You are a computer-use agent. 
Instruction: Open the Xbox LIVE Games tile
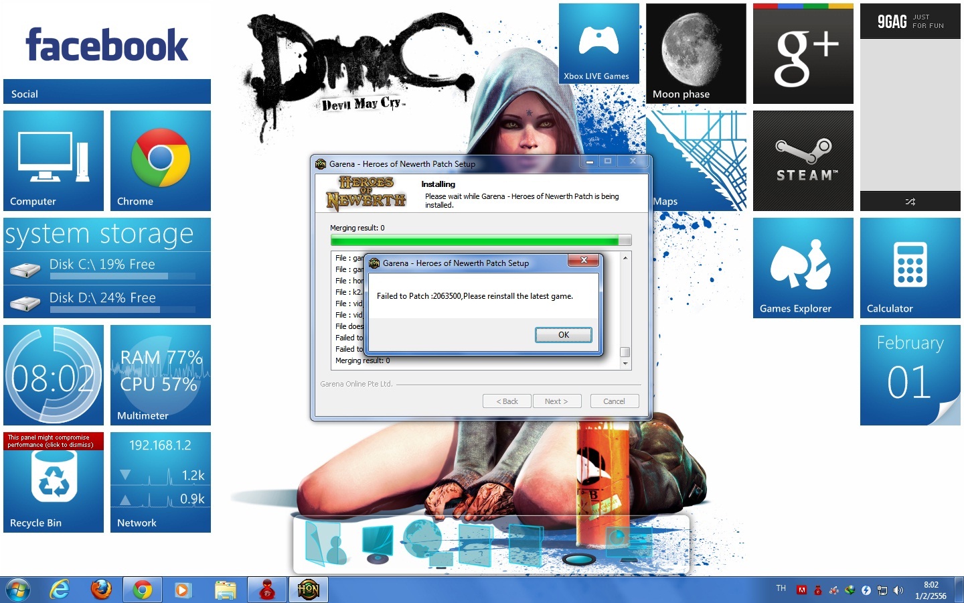click(x=599, y=44)
